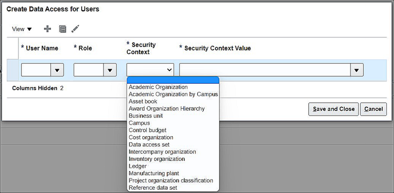
Task: Open the View menu
Action: coord(22,29)
